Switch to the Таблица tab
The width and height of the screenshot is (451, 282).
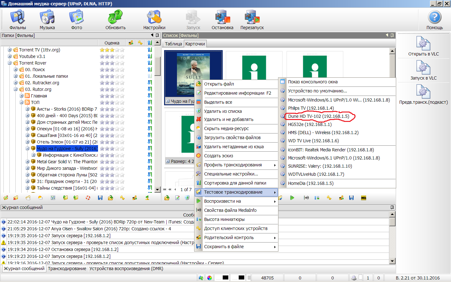coord(173,44)
